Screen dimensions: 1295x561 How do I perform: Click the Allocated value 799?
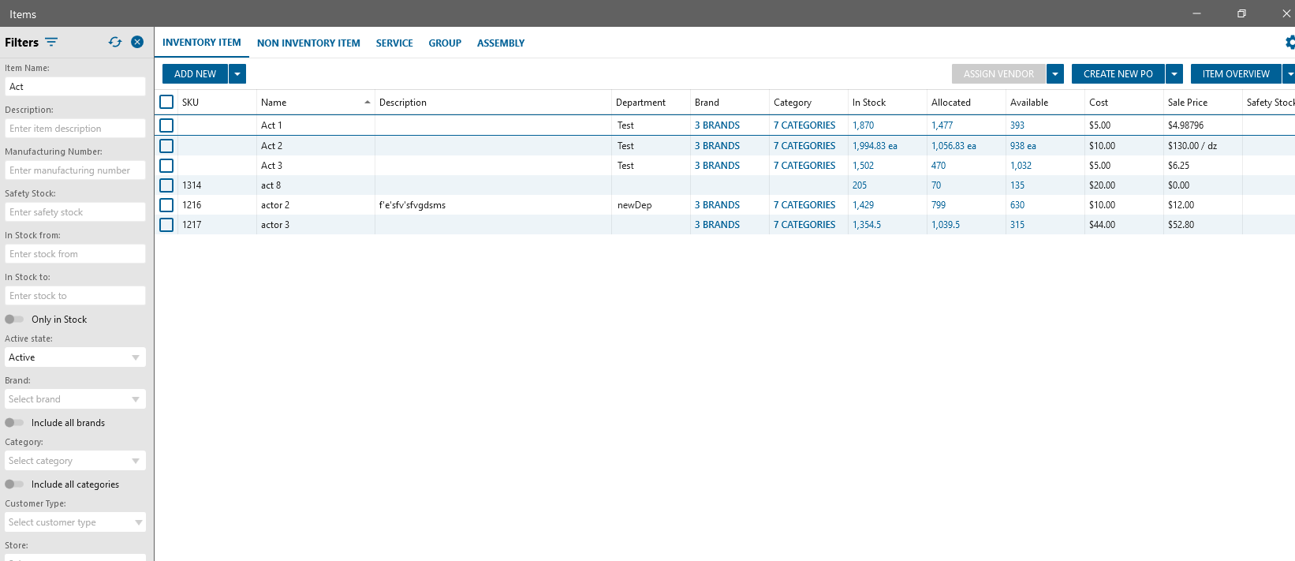coord(939,205)
